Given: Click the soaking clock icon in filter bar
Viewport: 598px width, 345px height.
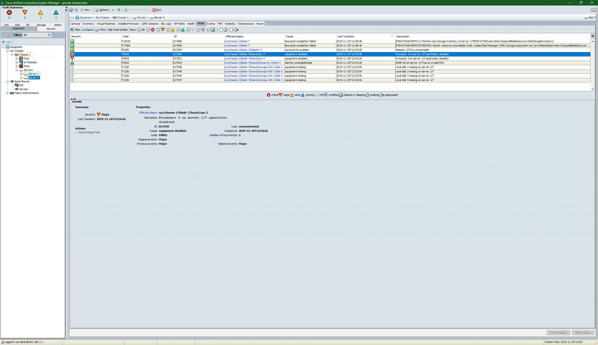Looking at the screenshot, I should point(225,30).
